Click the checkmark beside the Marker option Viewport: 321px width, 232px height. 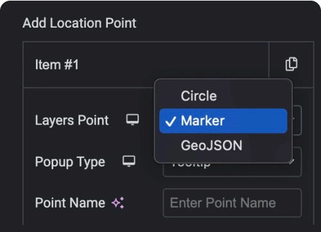point(171,121)
